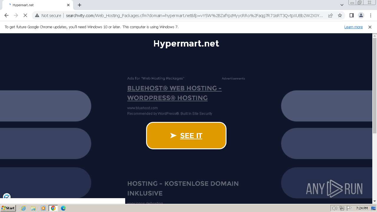Stop loading the page
The width and height of the screenshot is (377, 212).
25,16
